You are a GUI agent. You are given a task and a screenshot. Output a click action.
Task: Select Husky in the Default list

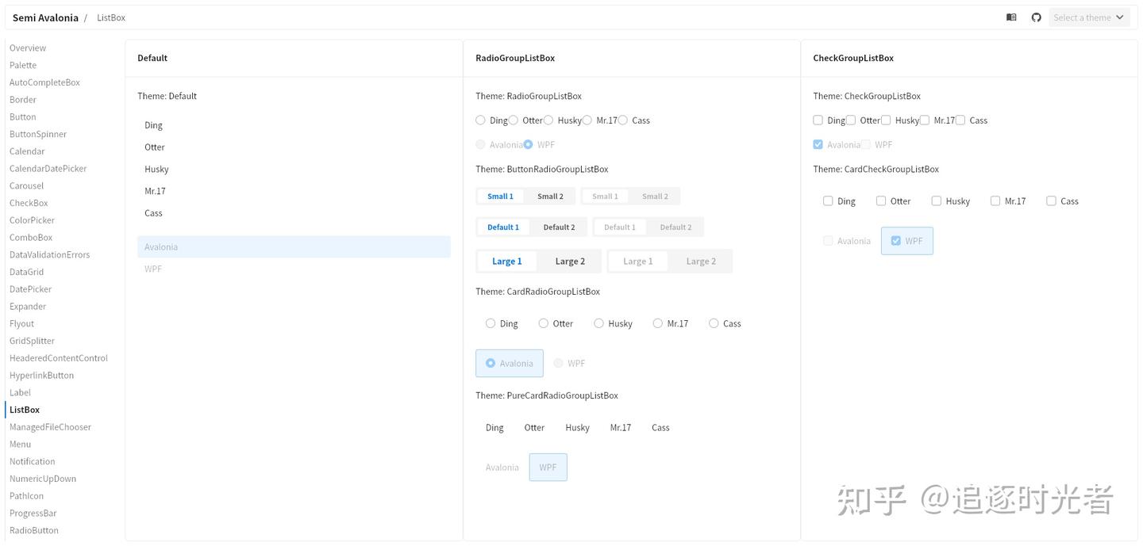(156, 170)
